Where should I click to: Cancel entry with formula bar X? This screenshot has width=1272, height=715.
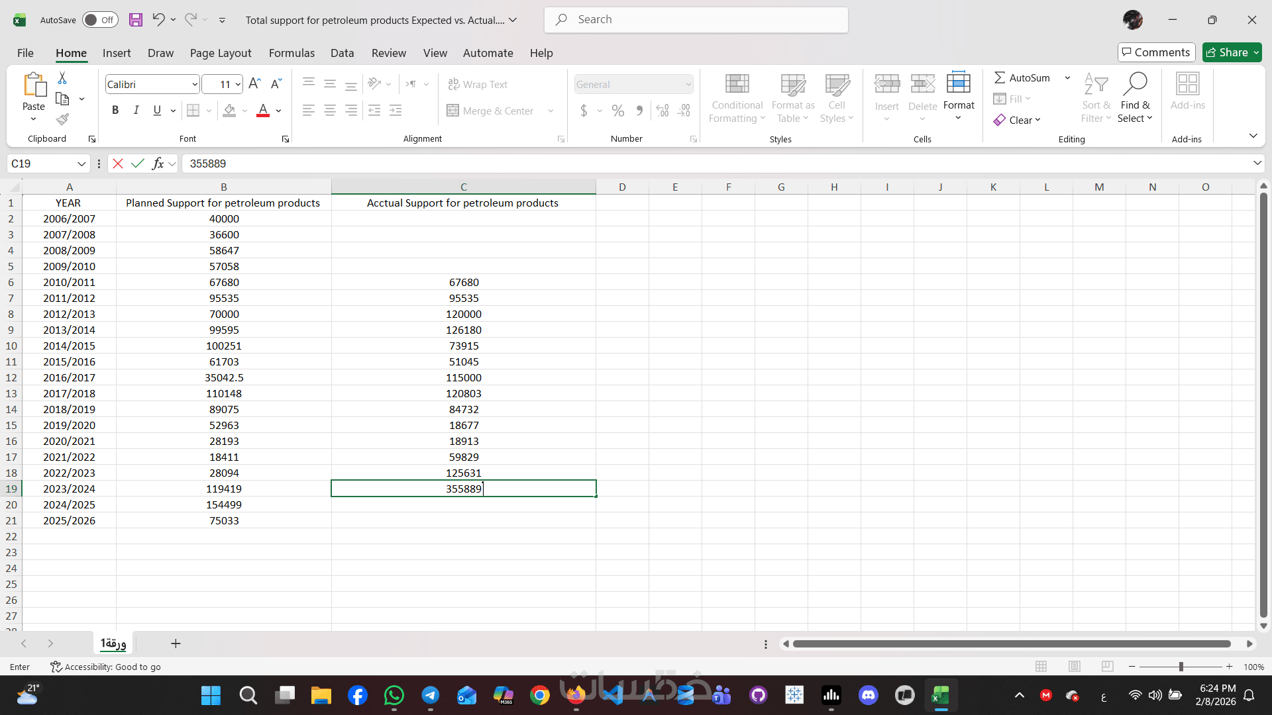pos(118,164)
